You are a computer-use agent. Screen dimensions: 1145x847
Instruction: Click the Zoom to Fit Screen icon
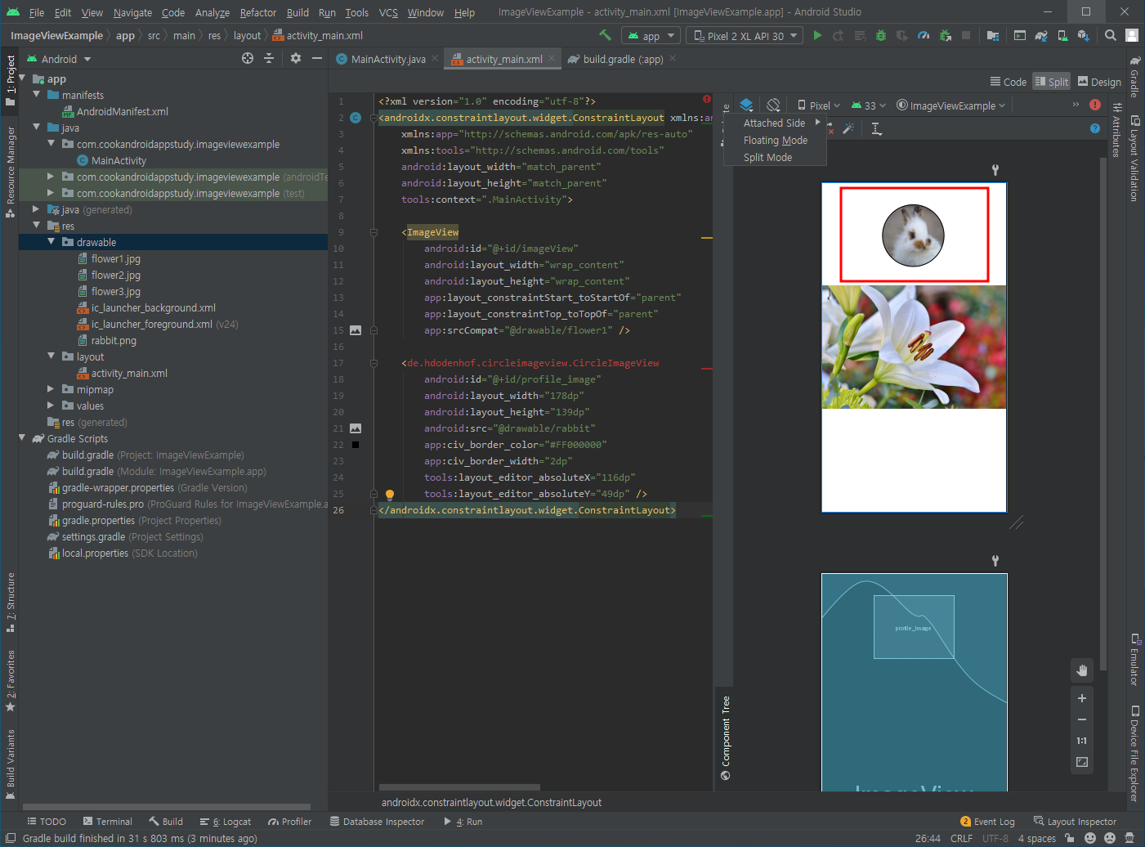click(x=1082, y=762)
